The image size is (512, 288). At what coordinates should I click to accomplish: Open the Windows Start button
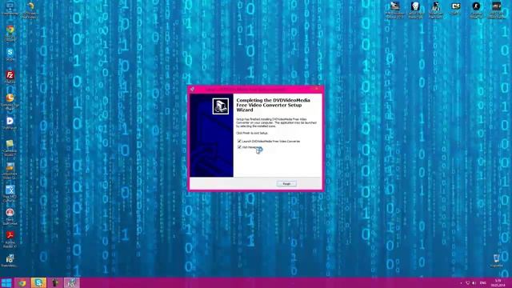(x=6, y=282)
